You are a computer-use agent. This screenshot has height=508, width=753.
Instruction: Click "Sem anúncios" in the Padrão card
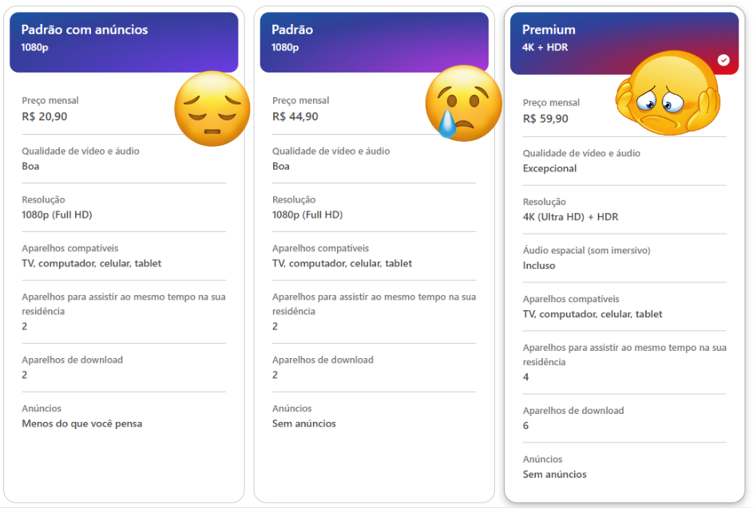pos(303,423)
